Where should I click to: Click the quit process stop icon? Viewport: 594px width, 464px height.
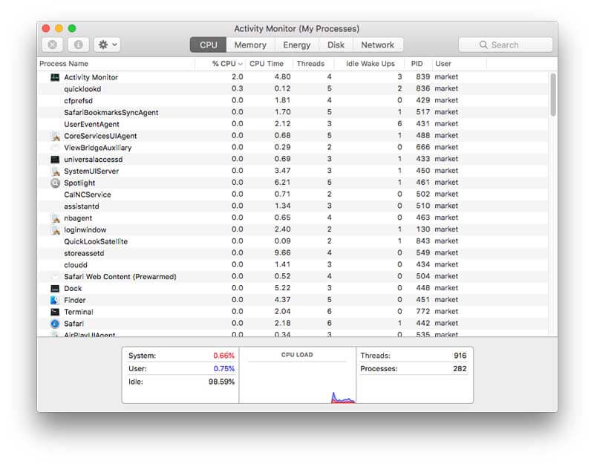pos(53,45)
